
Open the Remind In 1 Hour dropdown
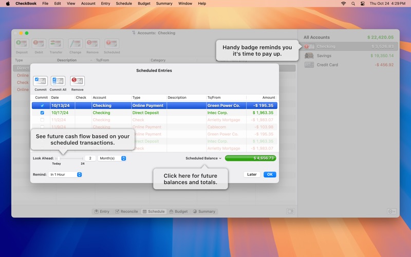65,174
